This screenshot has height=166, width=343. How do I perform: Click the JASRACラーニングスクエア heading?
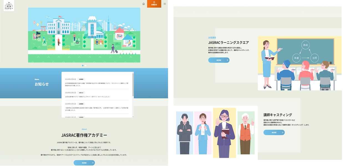228,43
